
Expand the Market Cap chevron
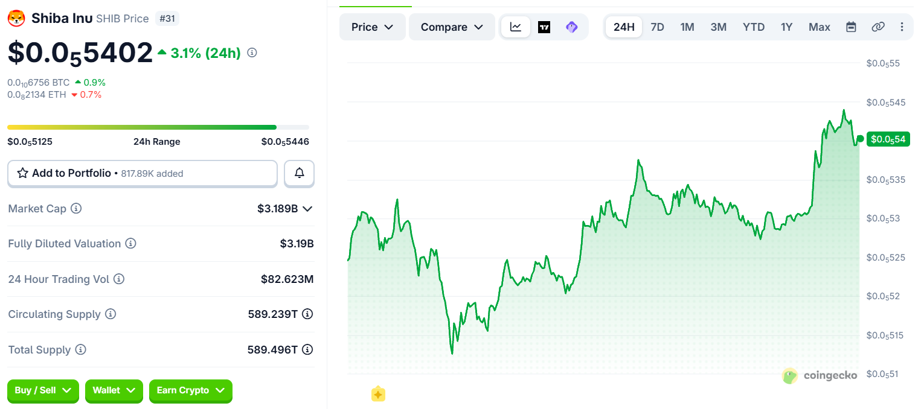coord(307,209)
